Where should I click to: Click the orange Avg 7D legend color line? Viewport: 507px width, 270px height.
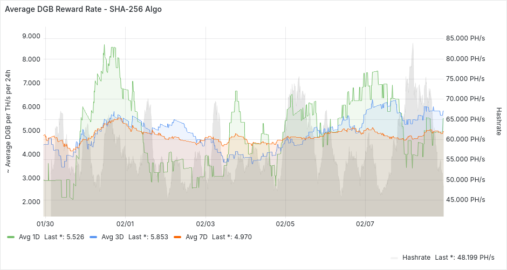(177, 237)
